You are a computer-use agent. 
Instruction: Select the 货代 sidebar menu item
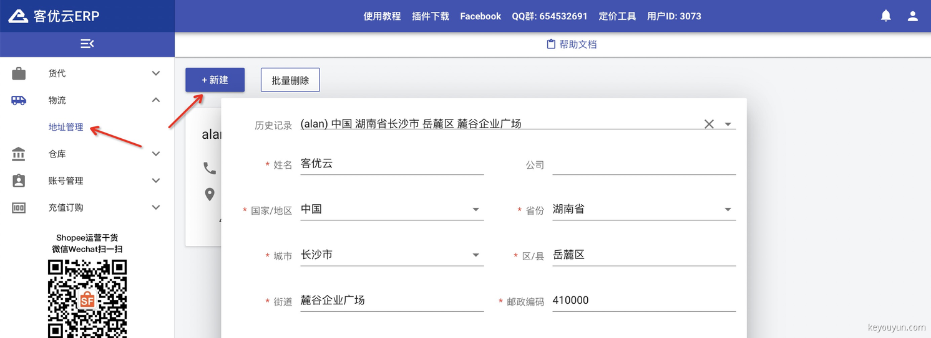click(87, 73)
